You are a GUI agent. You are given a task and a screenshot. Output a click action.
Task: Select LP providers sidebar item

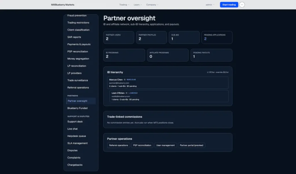(x=74, y=73)
